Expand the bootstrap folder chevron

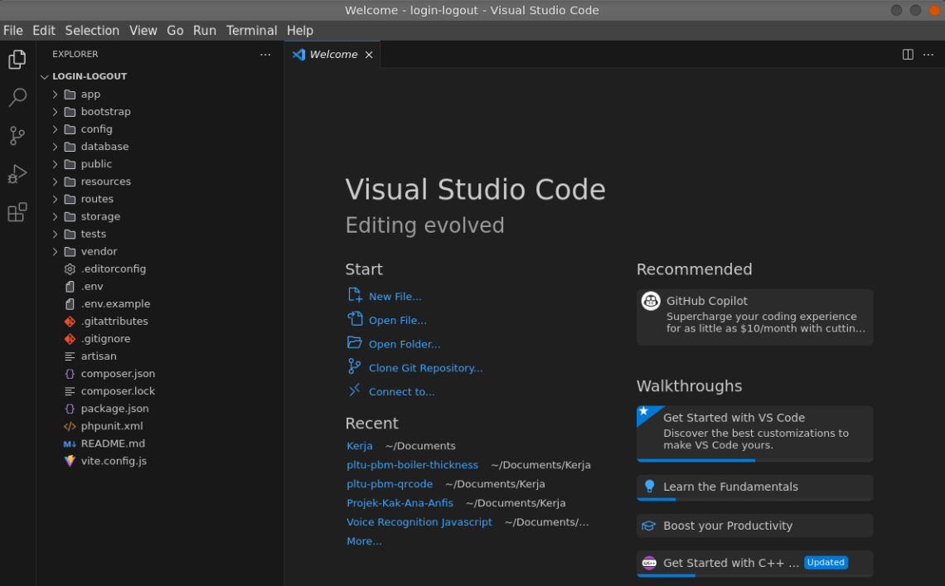pos(55,112)
